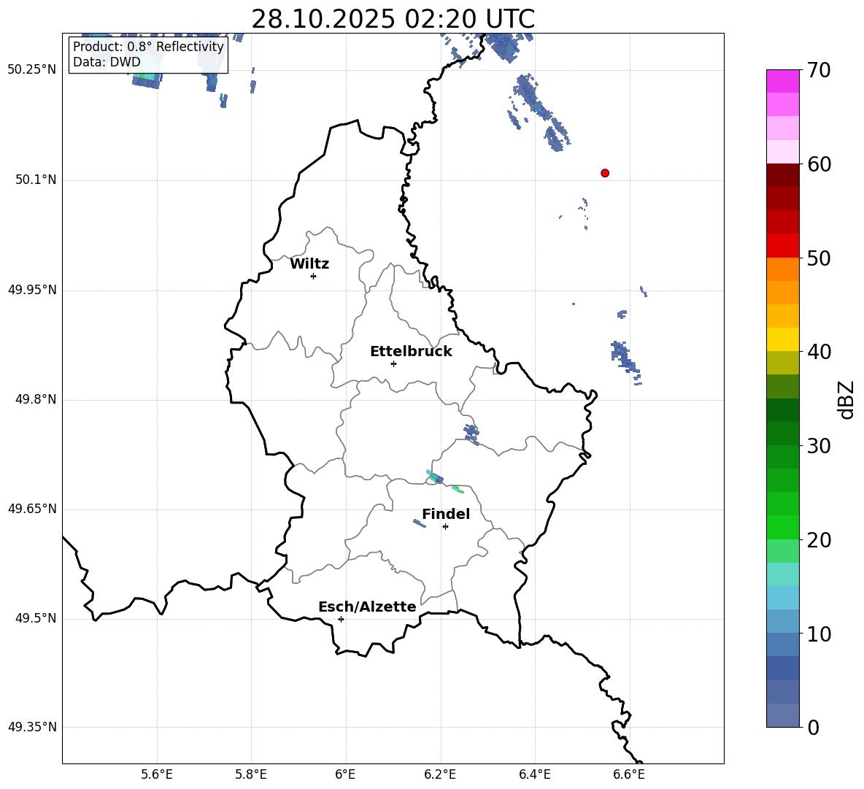Click the colorbar tick value 60
Screen dimensions: 864x789
[x=819, y=164]
